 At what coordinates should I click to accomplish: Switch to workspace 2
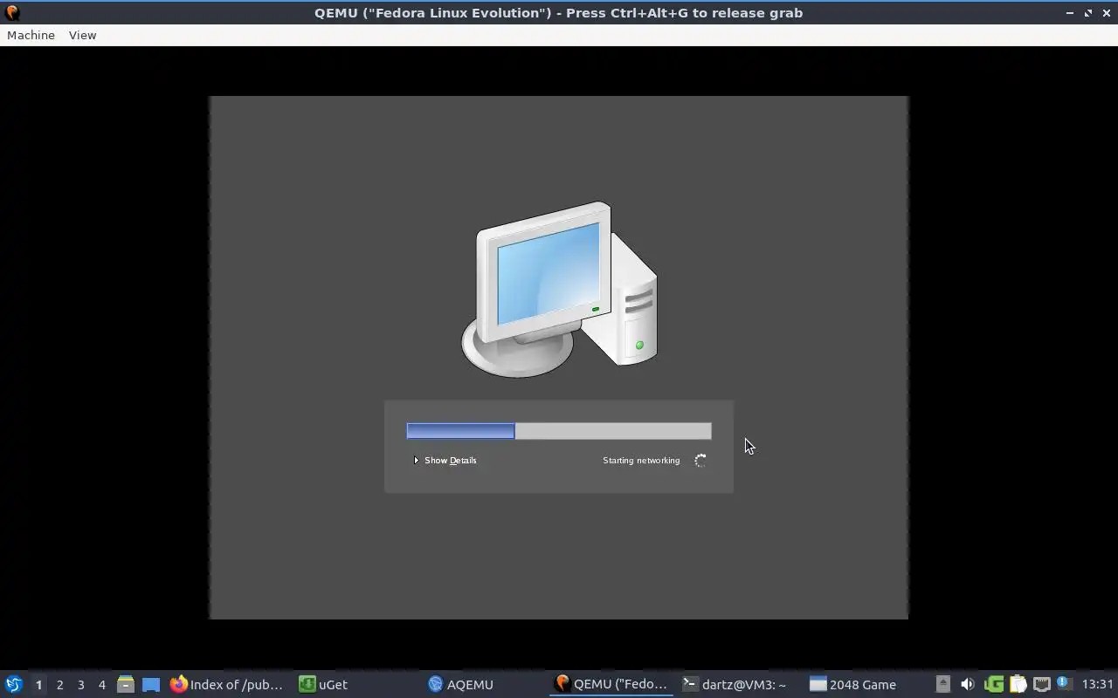point(59,685)
